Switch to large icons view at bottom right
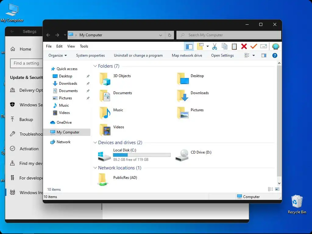 277,189
